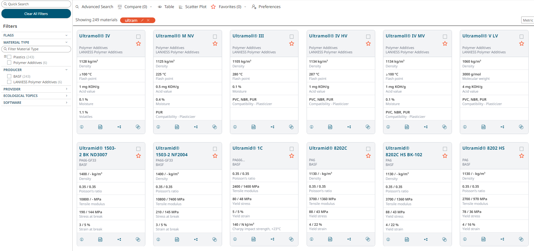Click share icon on Ultramid® 8202C HS BK-102
The width and height of the screenshot is (534, 251).
pyautogui.click(x=426, y=239)
